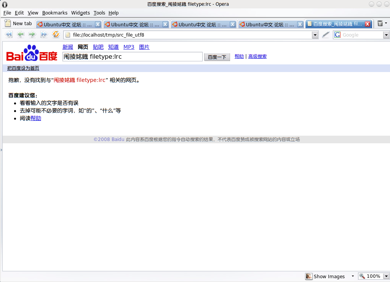Close the third Ubuntu中文 论坛 tab
390x282 pixels.
[x=233, y=24]
